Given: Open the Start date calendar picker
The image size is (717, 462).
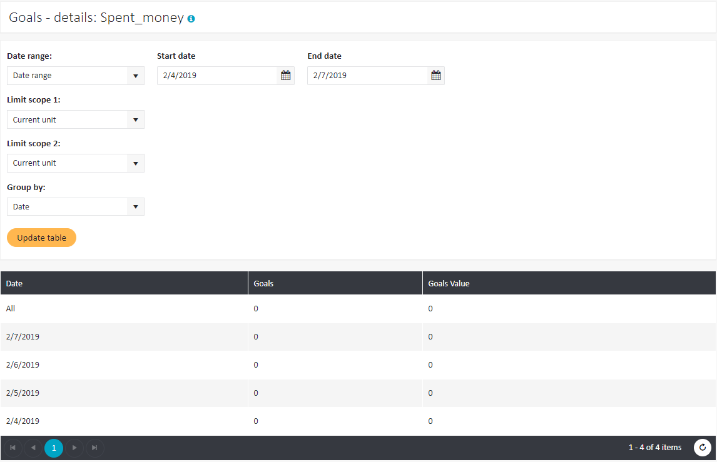Looking at the screenshot, I should point(286,76).
